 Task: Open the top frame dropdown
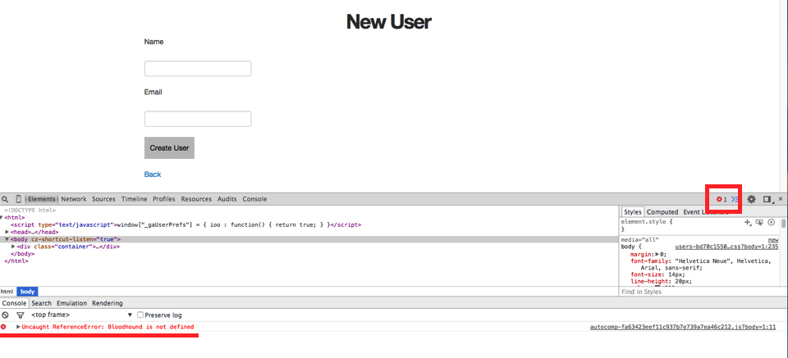pyautogui.click(x=81, y=315)
